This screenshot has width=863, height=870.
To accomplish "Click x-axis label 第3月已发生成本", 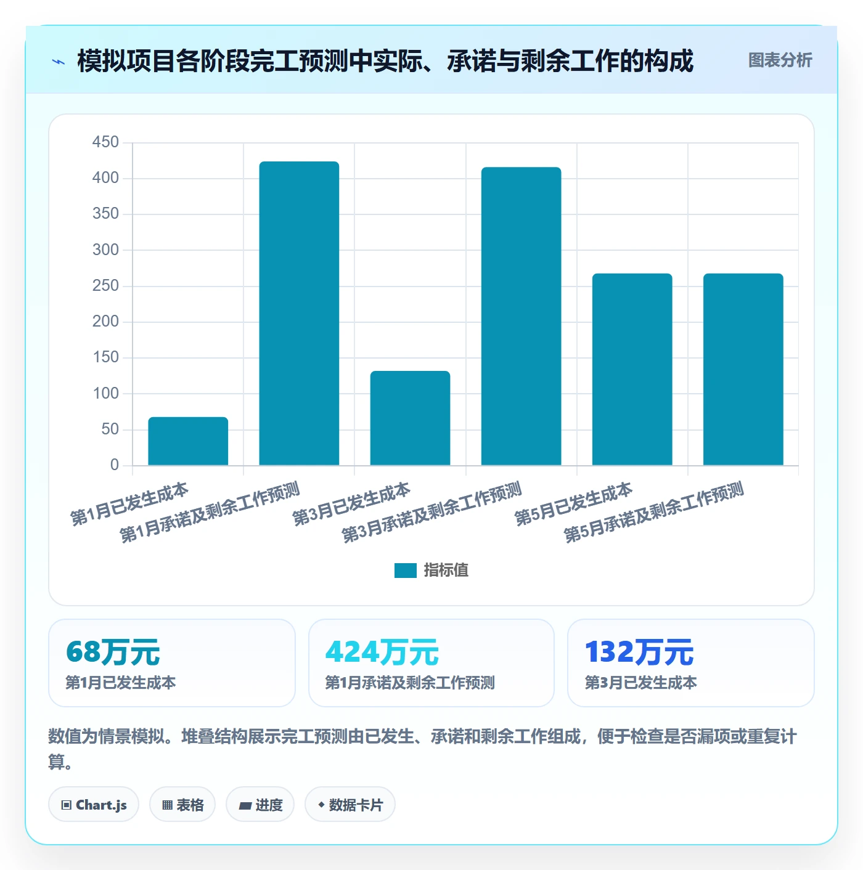I will 351,504.
